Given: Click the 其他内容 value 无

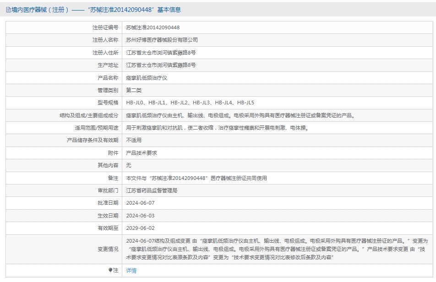Looking at the screenshot, I should tap(129, 165).
